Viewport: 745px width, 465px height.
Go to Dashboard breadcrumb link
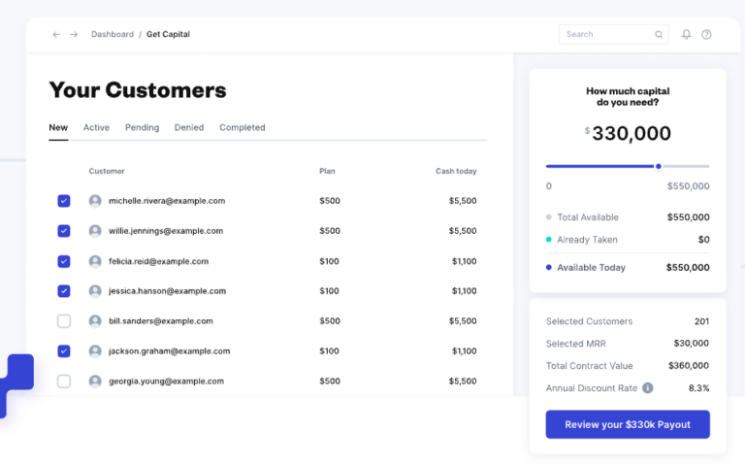pyautogui.click(x=113, y=35)
